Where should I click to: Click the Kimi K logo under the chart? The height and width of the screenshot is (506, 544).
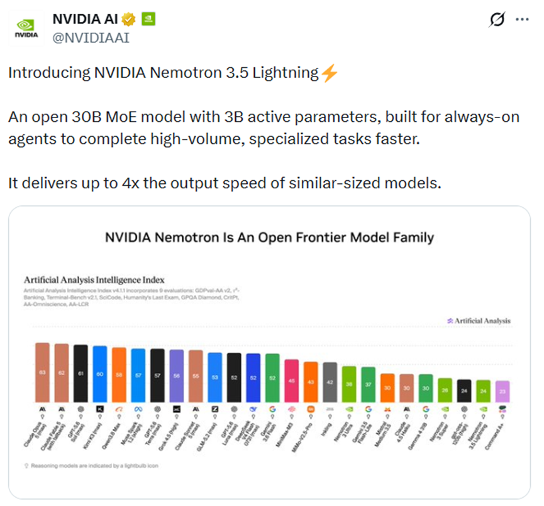[x=100, y=409]
